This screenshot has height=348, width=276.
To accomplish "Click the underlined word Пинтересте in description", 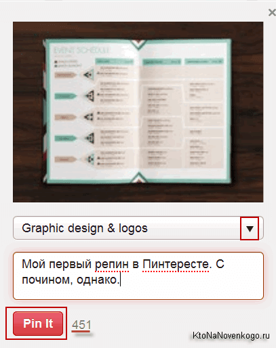I will pos(176,264).
